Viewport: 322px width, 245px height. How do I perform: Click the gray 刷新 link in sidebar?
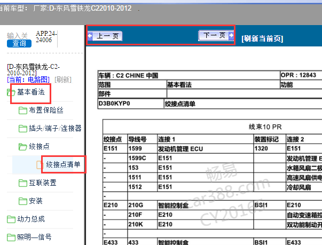tap(63, 80)
